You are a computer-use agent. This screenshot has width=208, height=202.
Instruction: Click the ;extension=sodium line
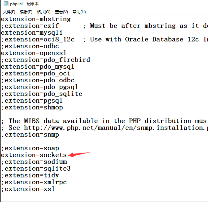pos(34,162)
